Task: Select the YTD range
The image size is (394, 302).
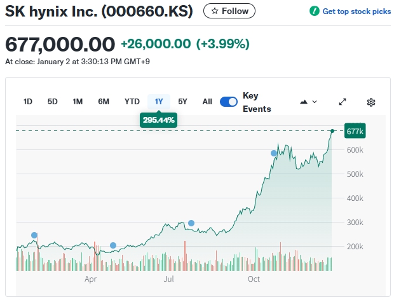Action: [132, 102]
